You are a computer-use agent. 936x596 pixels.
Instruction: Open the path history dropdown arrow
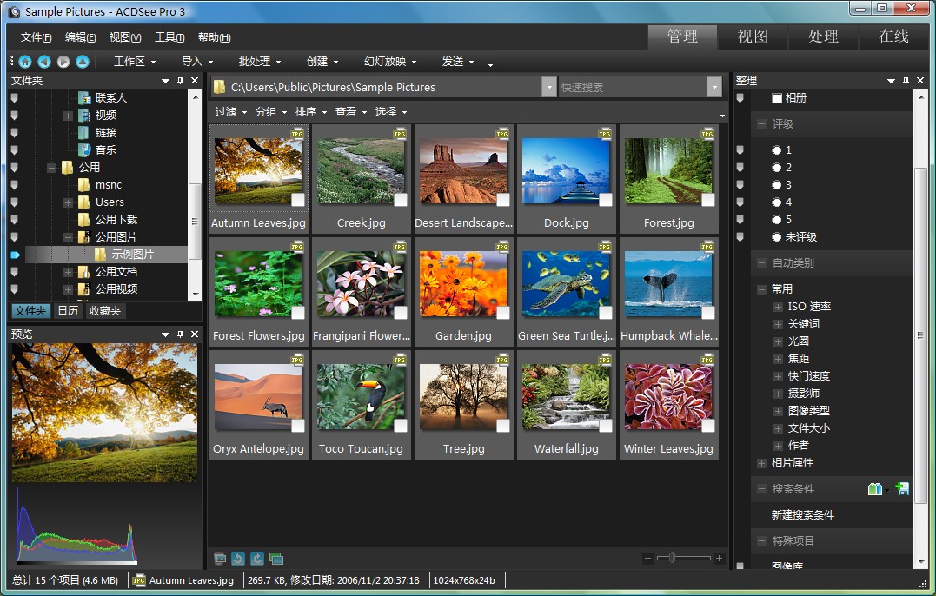pyautogui.click(x=549, y=87)
